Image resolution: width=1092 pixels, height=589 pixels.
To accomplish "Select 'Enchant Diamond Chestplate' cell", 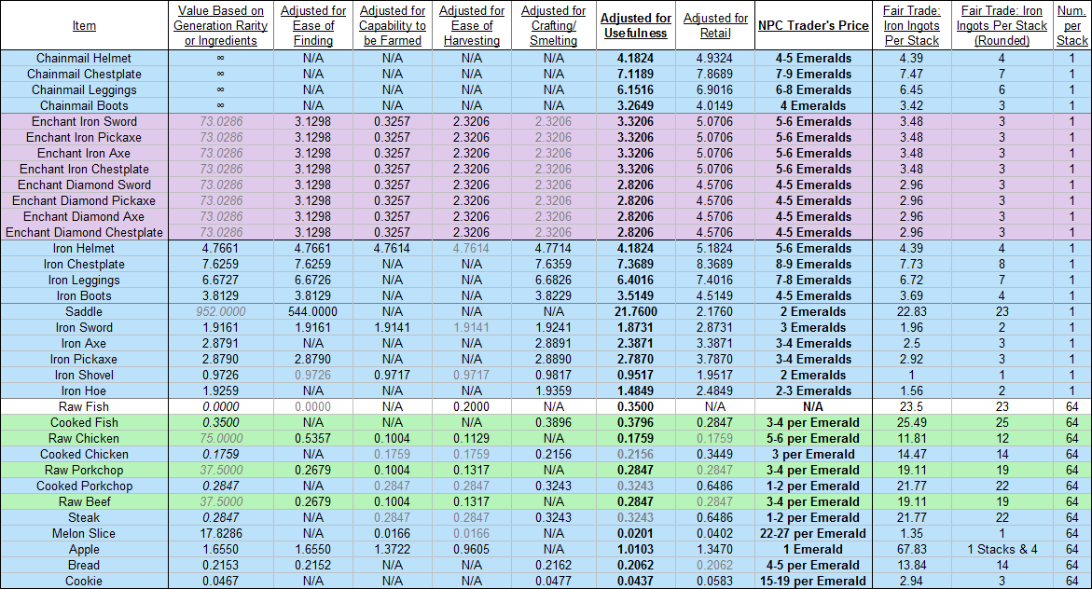I will [x=84, y=233].
